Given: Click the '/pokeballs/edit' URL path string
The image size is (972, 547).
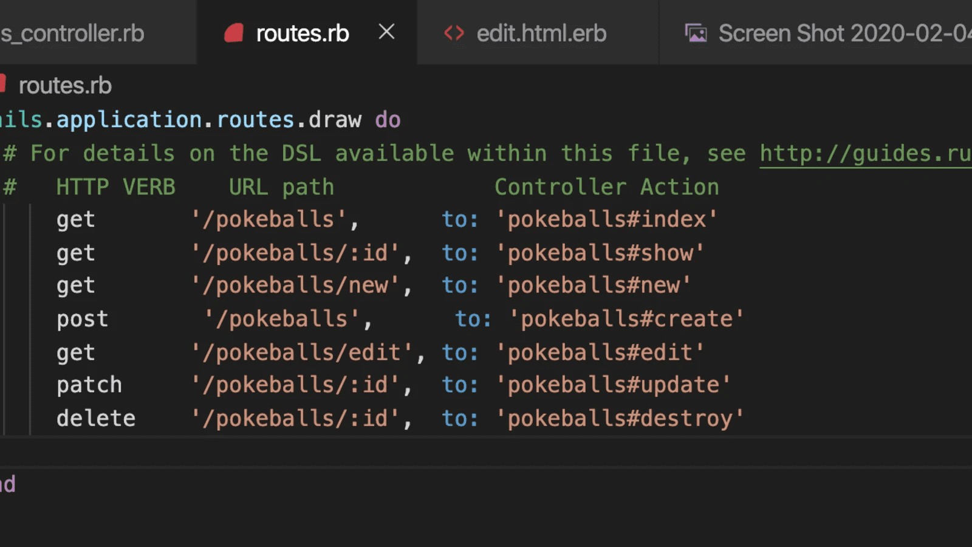Looking at the screenshot, I should pyautogui.click(x=302, y=353).
